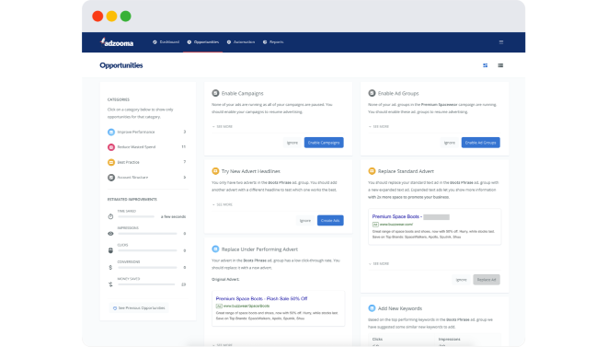This screenshot has height=347, width=607.
Task: Ignore the Try New Advert Headlines opportunity
Action: 305,220
